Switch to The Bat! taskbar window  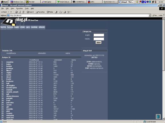coord(33,2)
